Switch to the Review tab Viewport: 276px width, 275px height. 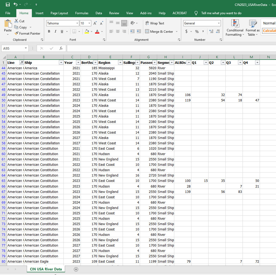114,13
